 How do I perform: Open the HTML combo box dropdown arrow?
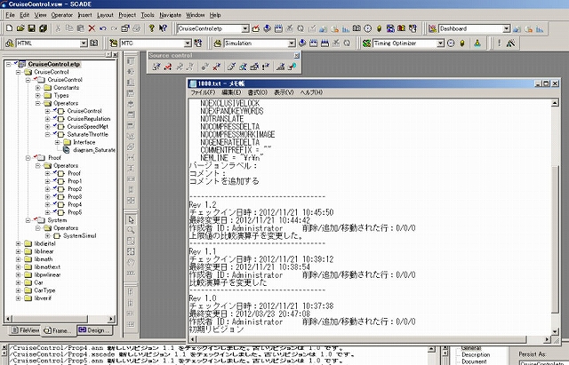pyautogui.click(x=84, y=44)
